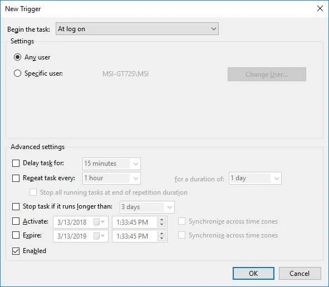The height and width of the screenshot is (287, 329).
Task: Open the Expire date calendar picker
Action: pos(99,236)
